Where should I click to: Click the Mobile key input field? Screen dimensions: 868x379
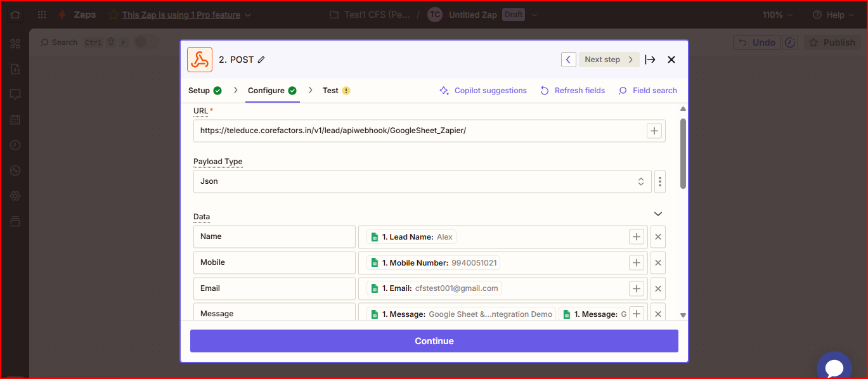point(274,263)
